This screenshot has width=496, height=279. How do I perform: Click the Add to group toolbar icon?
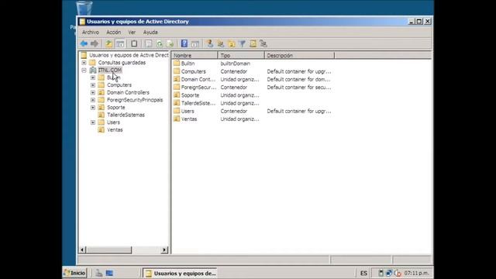[263, 43]
